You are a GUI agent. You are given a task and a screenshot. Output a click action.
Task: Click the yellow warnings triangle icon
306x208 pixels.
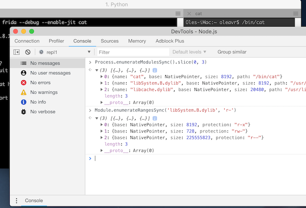[23, 92]
